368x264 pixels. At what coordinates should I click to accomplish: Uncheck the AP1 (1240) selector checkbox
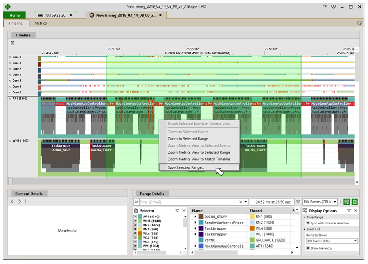(135, 217)
